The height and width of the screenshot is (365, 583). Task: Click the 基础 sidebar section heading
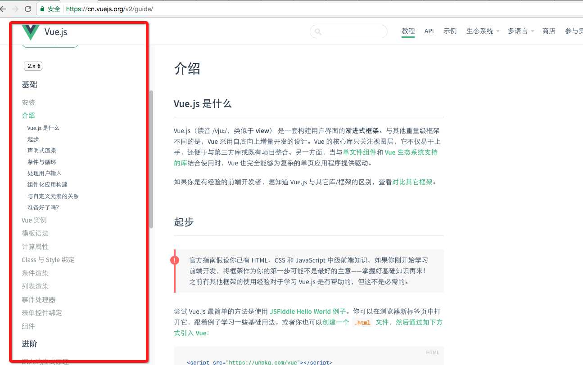pos(30,85)
